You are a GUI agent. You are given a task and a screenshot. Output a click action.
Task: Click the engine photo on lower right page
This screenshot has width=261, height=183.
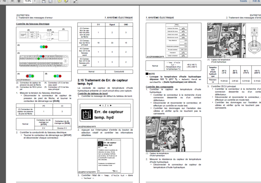(174, 134)
